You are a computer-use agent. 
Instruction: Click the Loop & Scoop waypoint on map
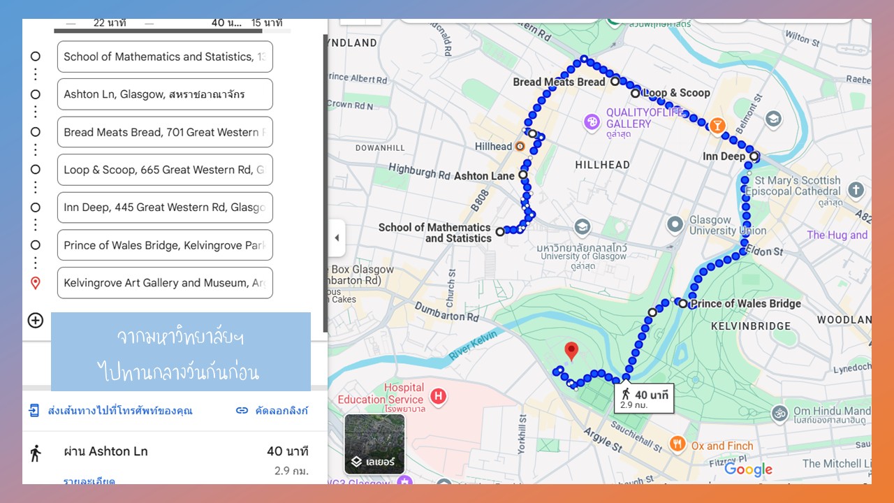tap(635, 93)
